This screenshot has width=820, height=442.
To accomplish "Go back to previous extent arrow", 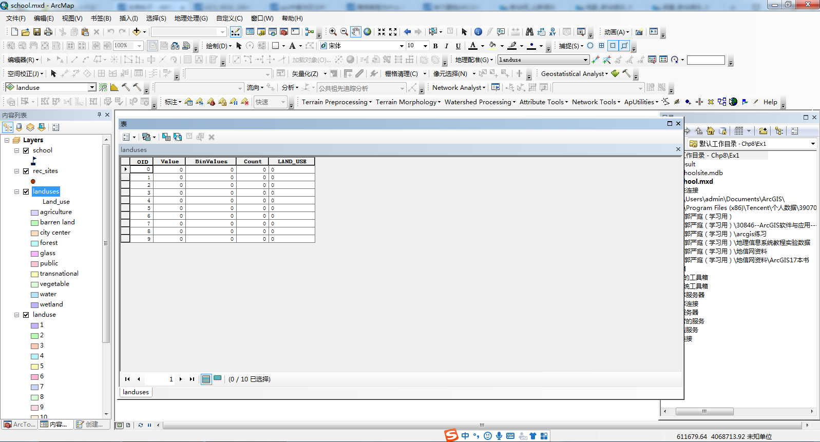I will (x=407, y=32).
